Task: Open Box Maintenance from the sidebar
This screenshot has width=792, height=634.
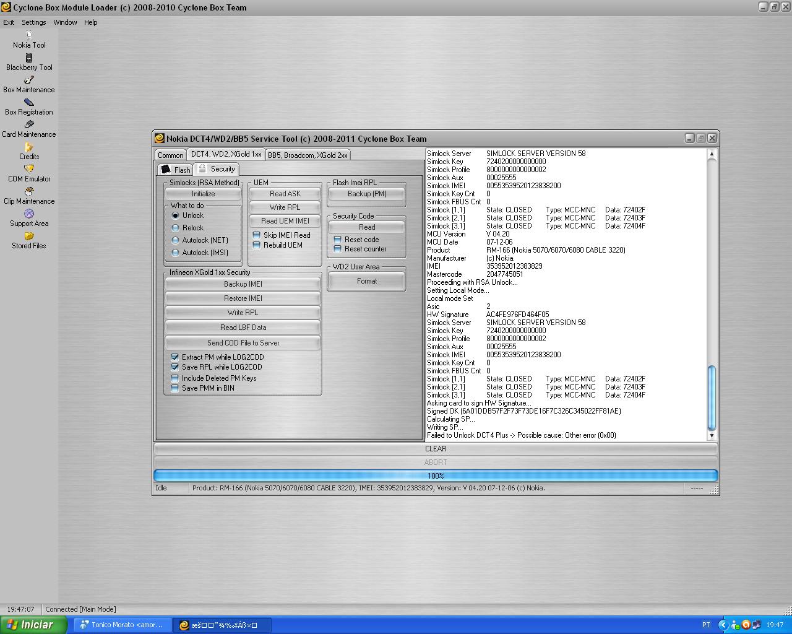Action: point(29,80)
